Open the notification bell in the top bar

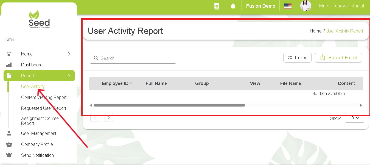point(233,6)
